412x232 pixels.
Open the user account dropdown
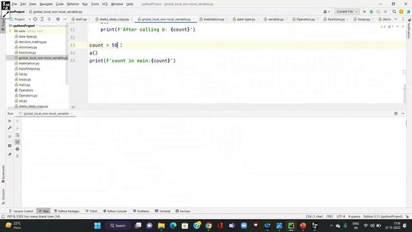(x=326, y=12)
